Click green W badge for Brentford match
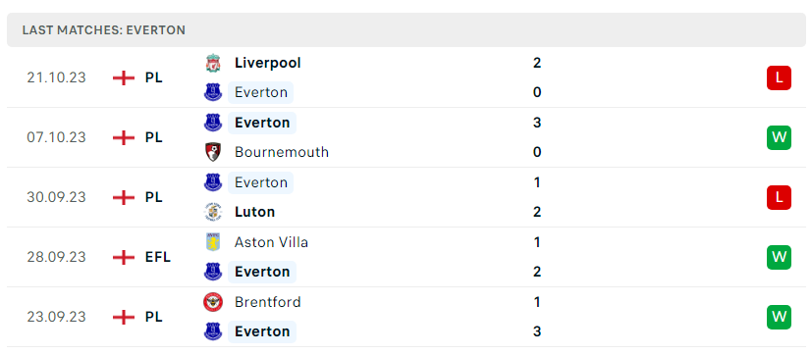 779,318
